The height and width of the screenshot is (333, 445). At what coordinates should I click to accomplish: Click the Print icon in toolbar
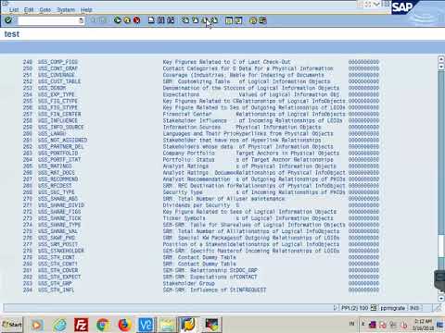pyautogui.click(x=151, y=20)
